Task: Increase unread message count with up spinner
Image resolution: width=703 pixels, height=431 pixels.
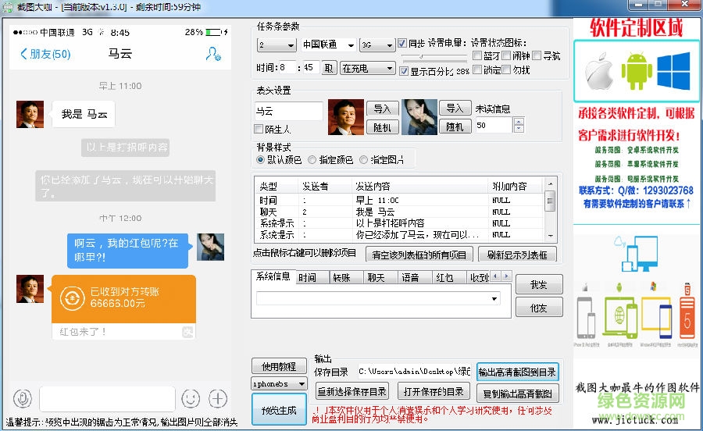Action: (519, 122)
